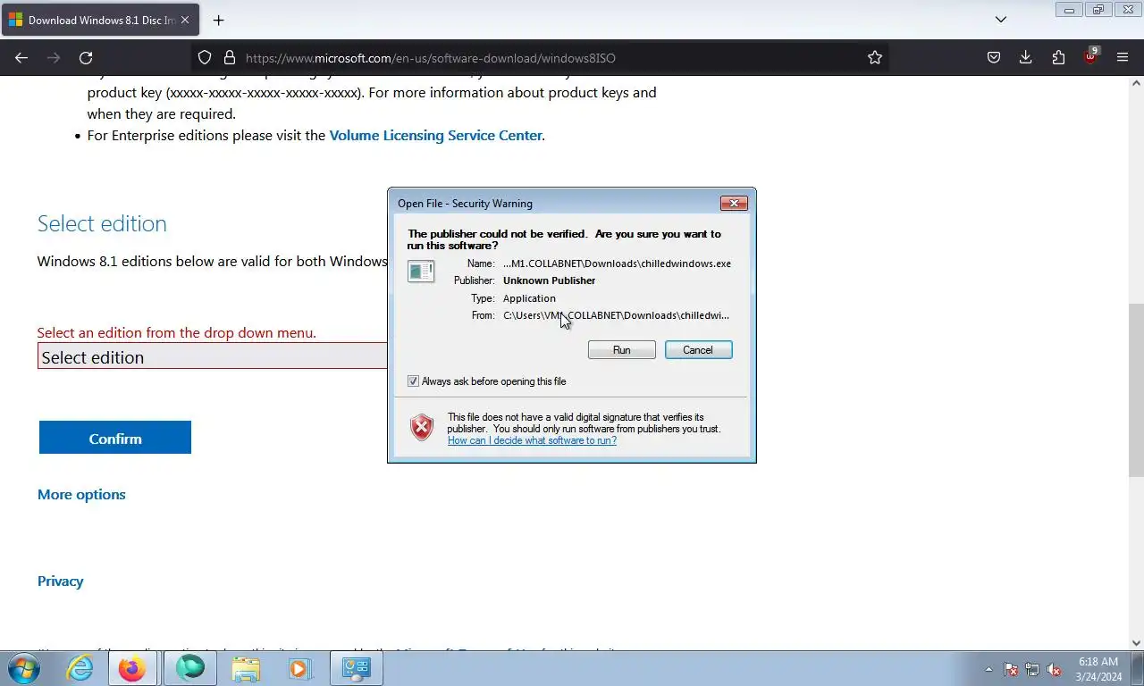Close the Windows 8.1 Disc Image tab
1144x686 pixels.
coord(185,20)
